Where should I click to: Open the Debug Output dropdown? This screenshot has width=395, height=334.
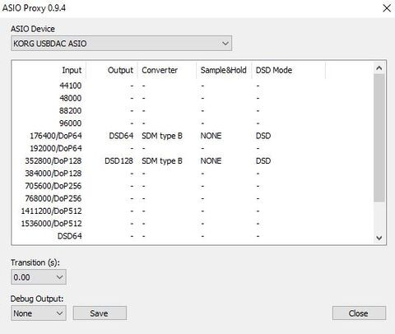(x=39, y=313)
